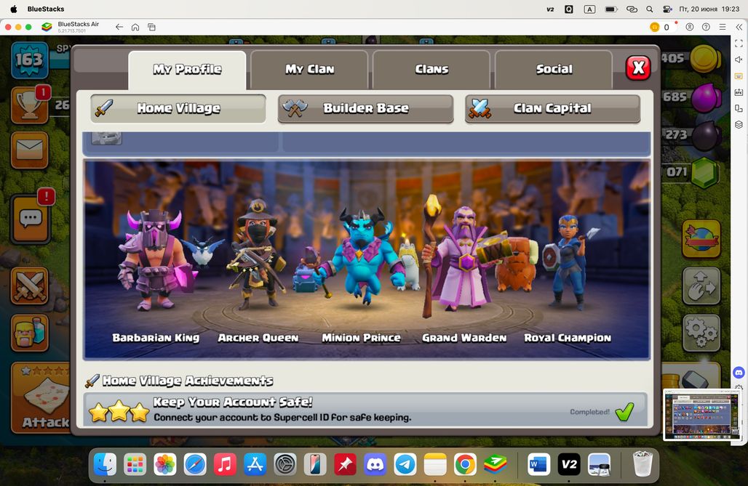Tap the Attack map button
748x486 pixels.
tap(41, 397)
